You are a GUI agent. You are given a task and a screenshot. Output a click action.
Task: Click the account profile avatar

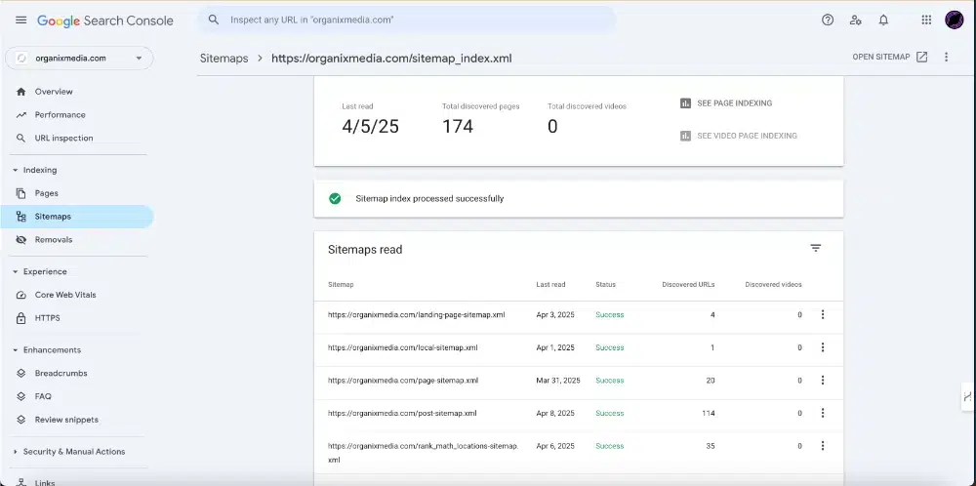pos(955,20)
